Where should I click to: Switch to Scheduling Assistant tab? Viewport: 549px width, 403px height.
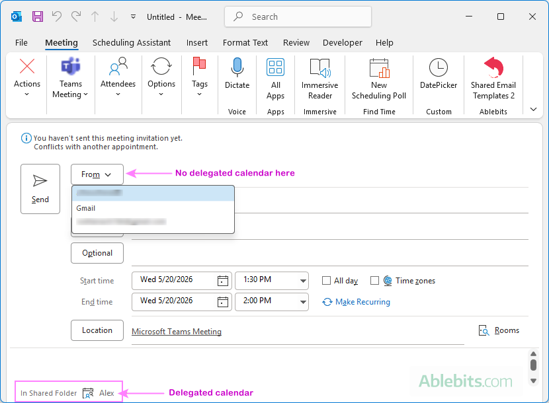pos(132,42)
